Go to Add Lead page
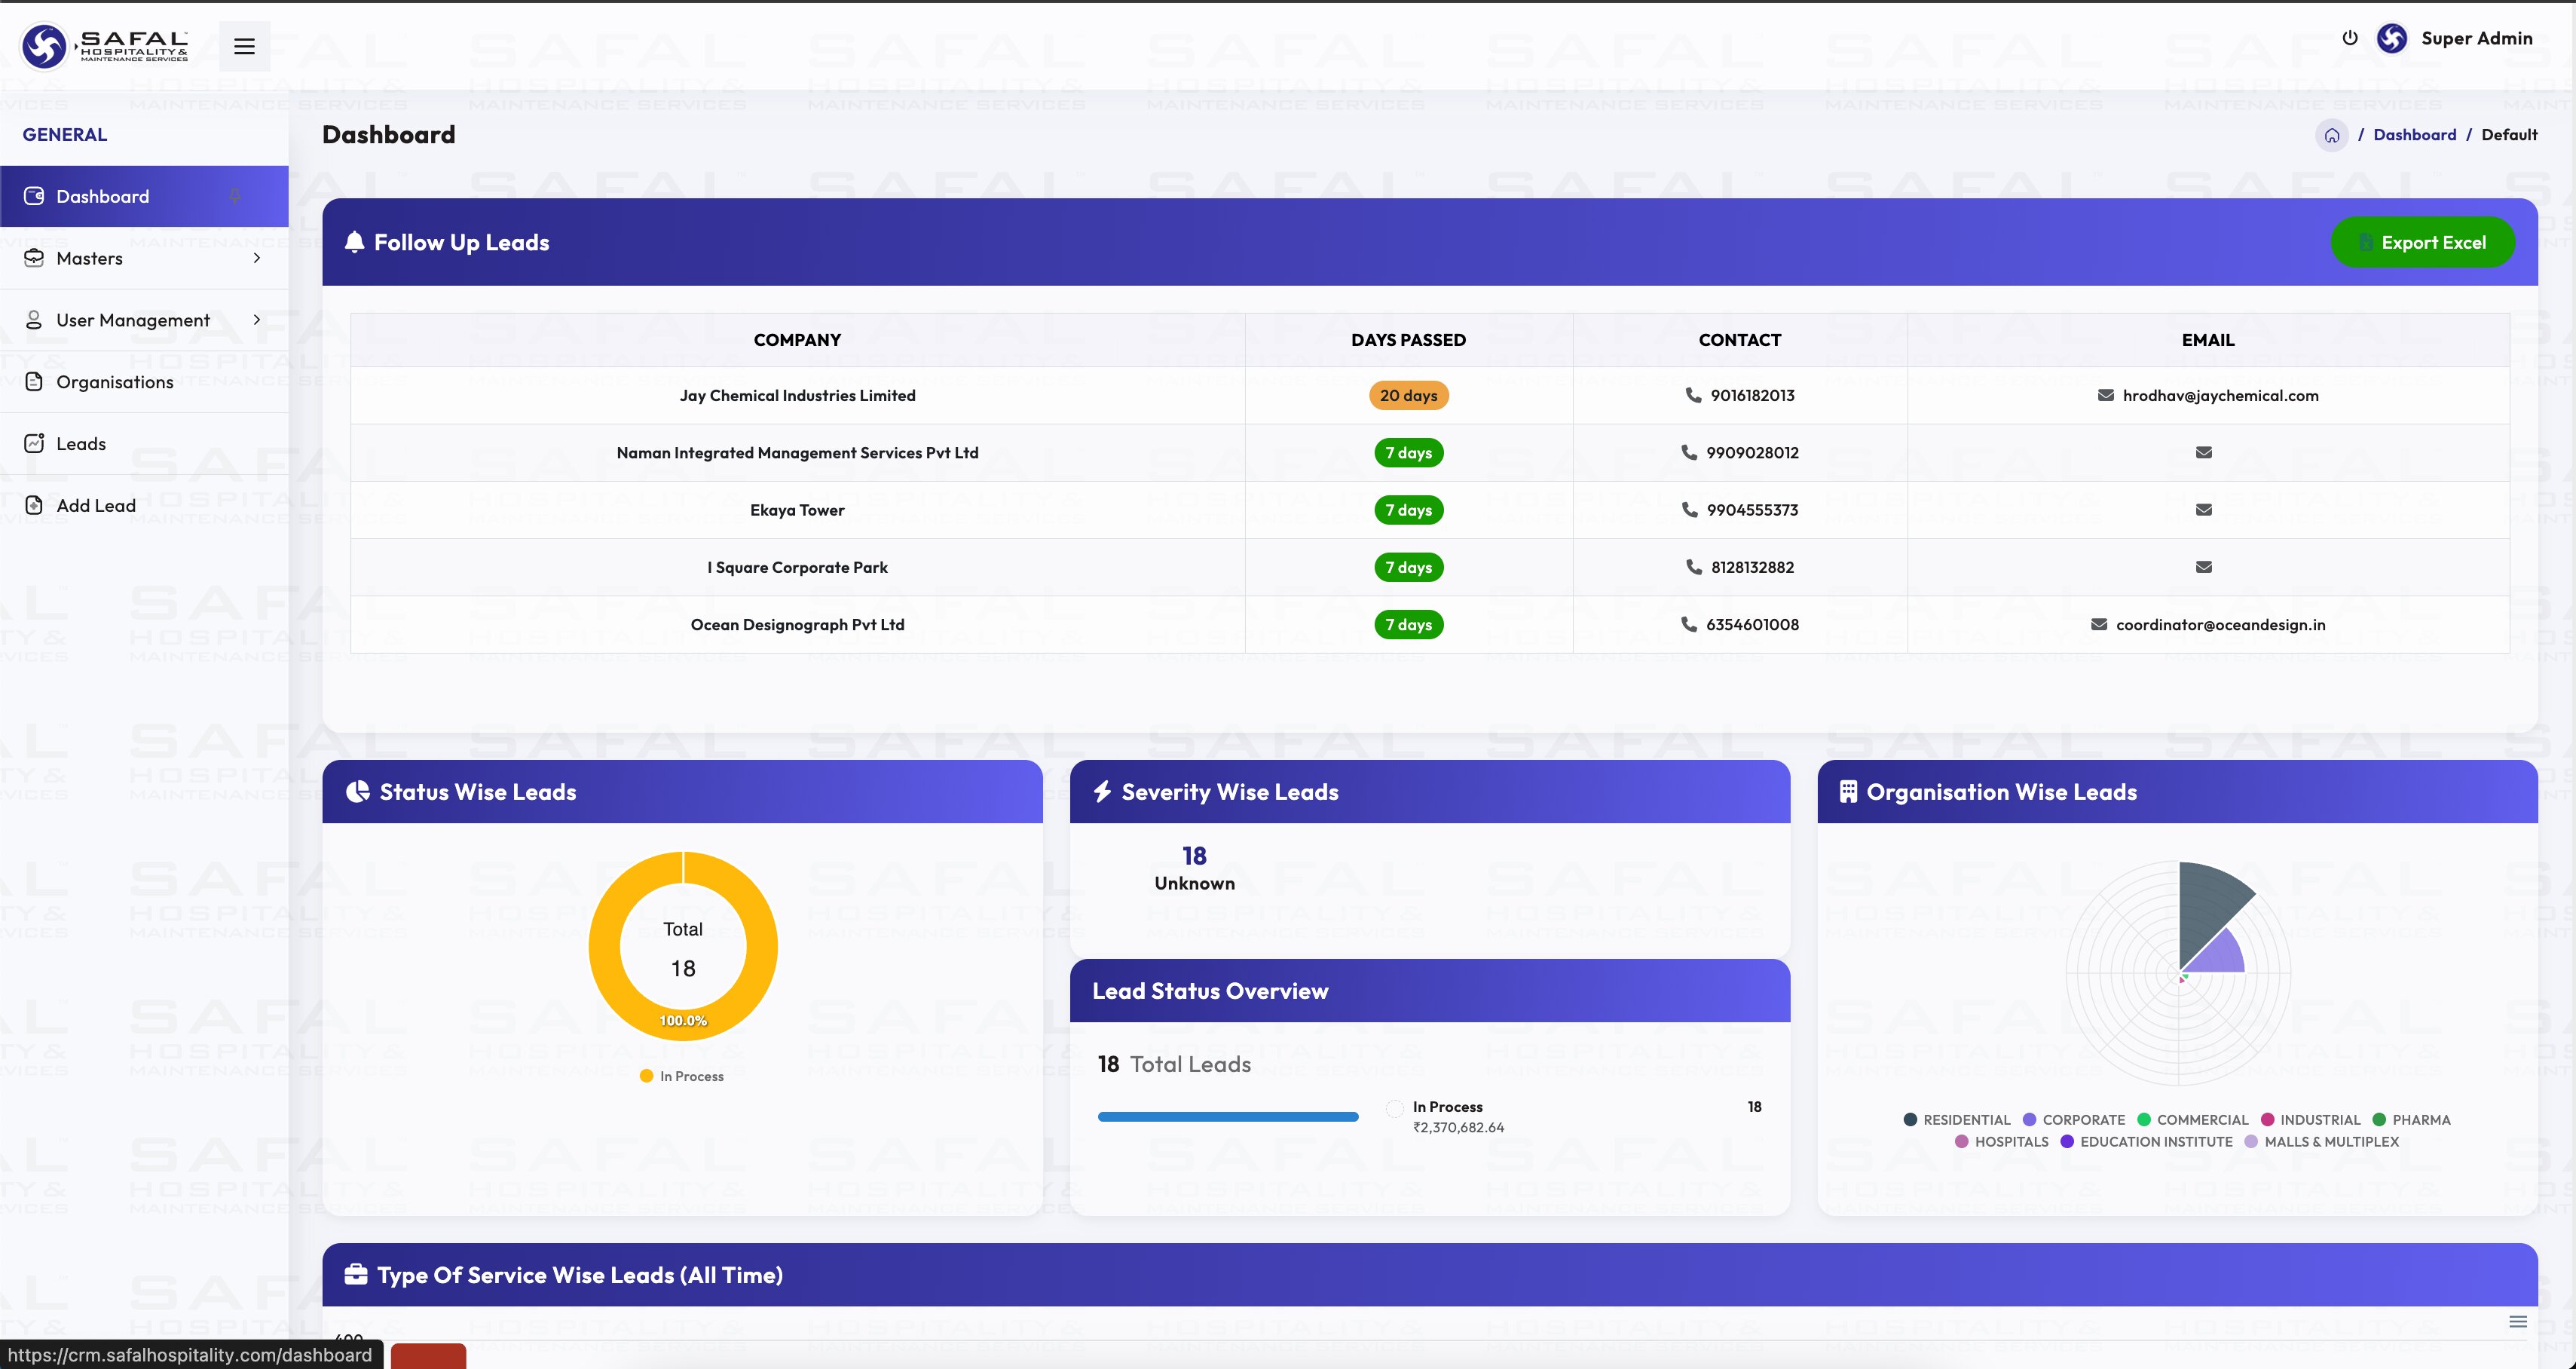 click(x=96, y=506)
